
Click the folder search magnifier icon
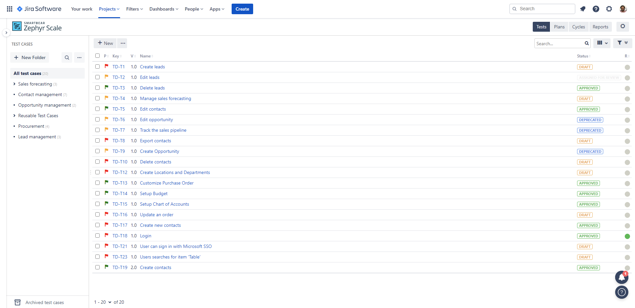coord(67,57)
